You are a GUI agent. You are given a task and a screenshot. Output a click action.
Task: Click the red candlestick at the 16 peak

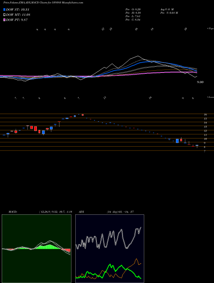coord(83,115)
